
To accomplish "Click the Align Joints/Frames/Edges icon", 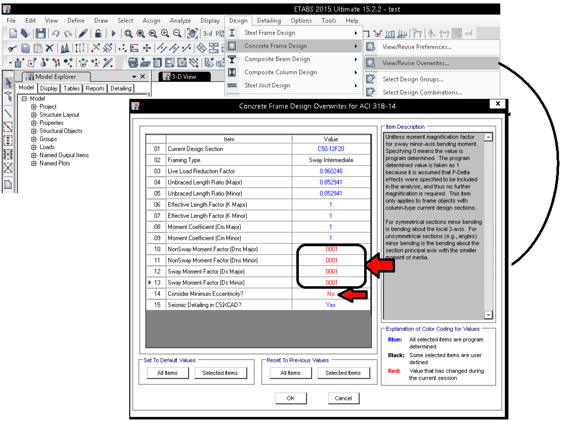I will pos(135,48).
